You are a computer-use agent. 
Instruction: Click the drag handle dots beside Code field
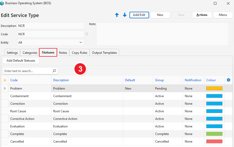pos(87,34)
